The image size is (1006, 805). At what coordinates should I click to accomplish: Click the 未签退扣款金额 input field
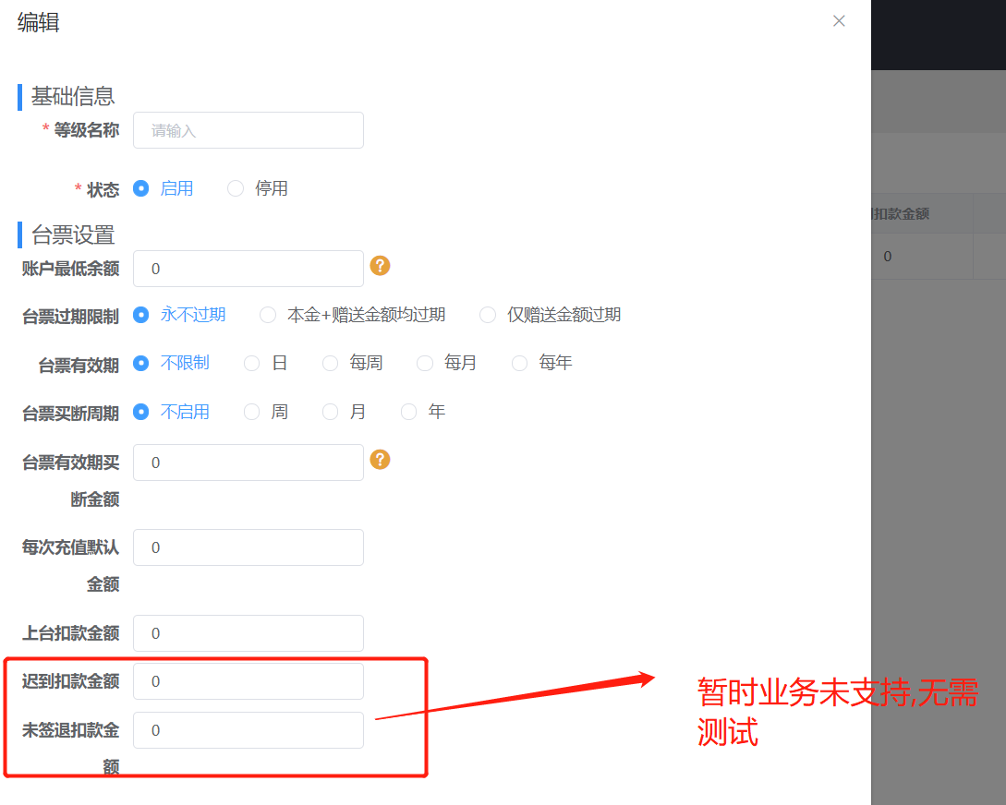point(248,730)
